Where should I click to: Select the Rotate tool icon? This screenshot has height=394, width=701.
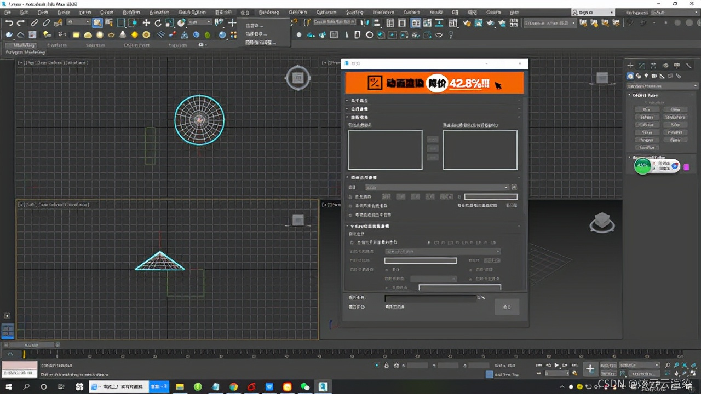coord(158,22)
